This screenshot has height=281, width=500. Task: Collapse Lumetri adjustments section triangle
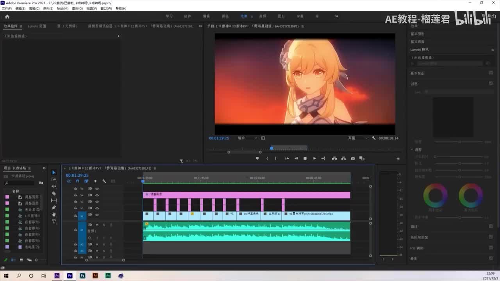[412, 149]
